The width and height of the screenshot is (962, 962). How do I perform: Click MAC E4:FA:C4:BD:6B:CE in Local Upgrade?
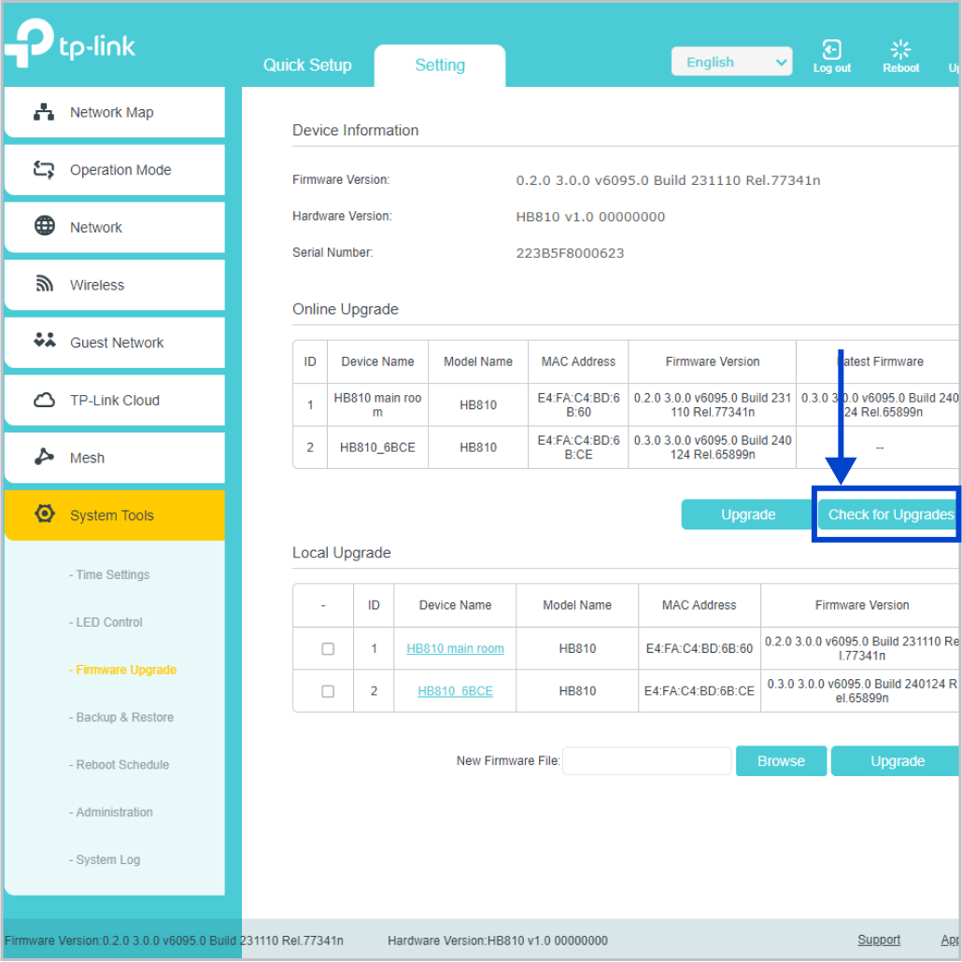(699, 691)
